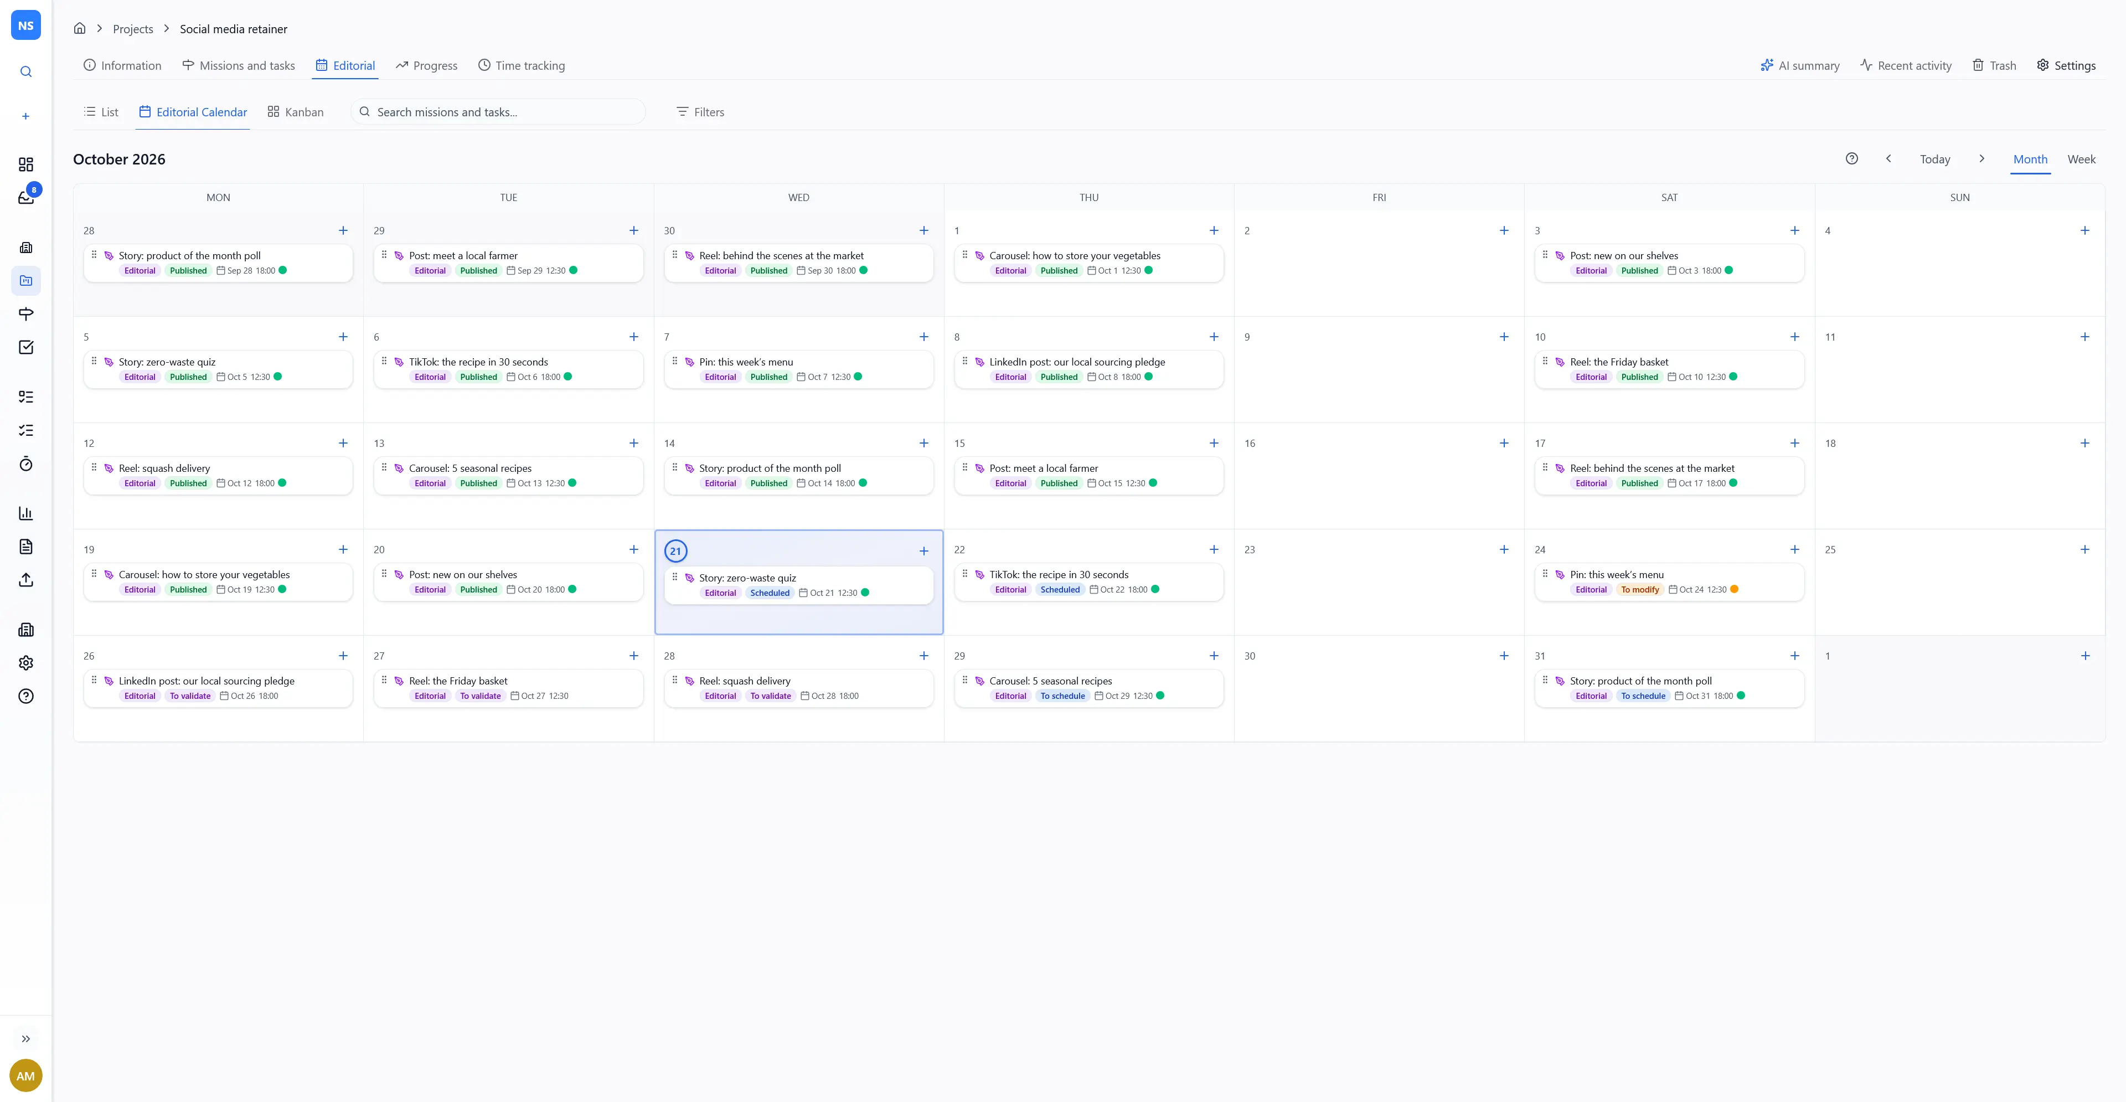Add item on October 9
The width and height of the screenshot is (2126, 1102).
[x=1504, y=337]
